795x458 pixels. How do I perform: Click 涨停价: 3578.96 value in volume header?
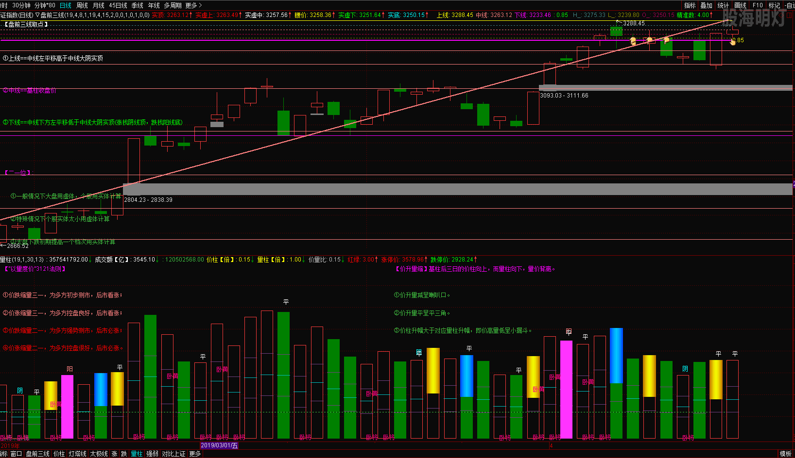coord(404,260)
